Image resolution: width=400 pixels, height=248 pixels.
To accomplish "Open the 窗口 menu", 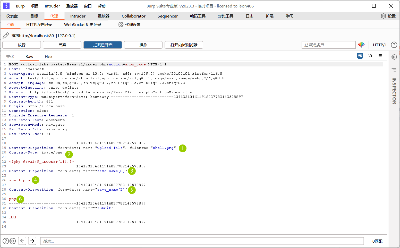I will pyautogui.click(x=88, y=6).
